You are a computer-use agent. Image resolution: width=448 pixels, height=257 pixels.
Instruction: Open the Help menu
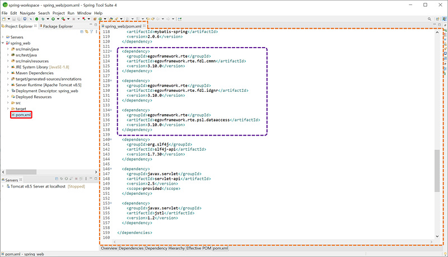pos(99,13)
